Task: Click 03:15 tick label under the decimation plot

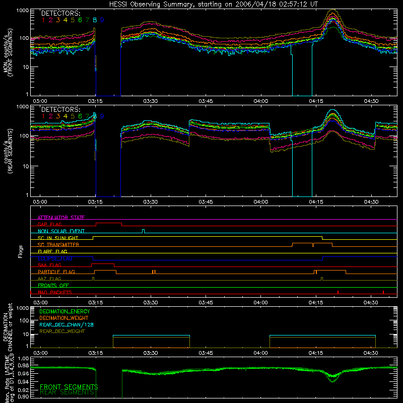Action: click(x=95, y=353)
